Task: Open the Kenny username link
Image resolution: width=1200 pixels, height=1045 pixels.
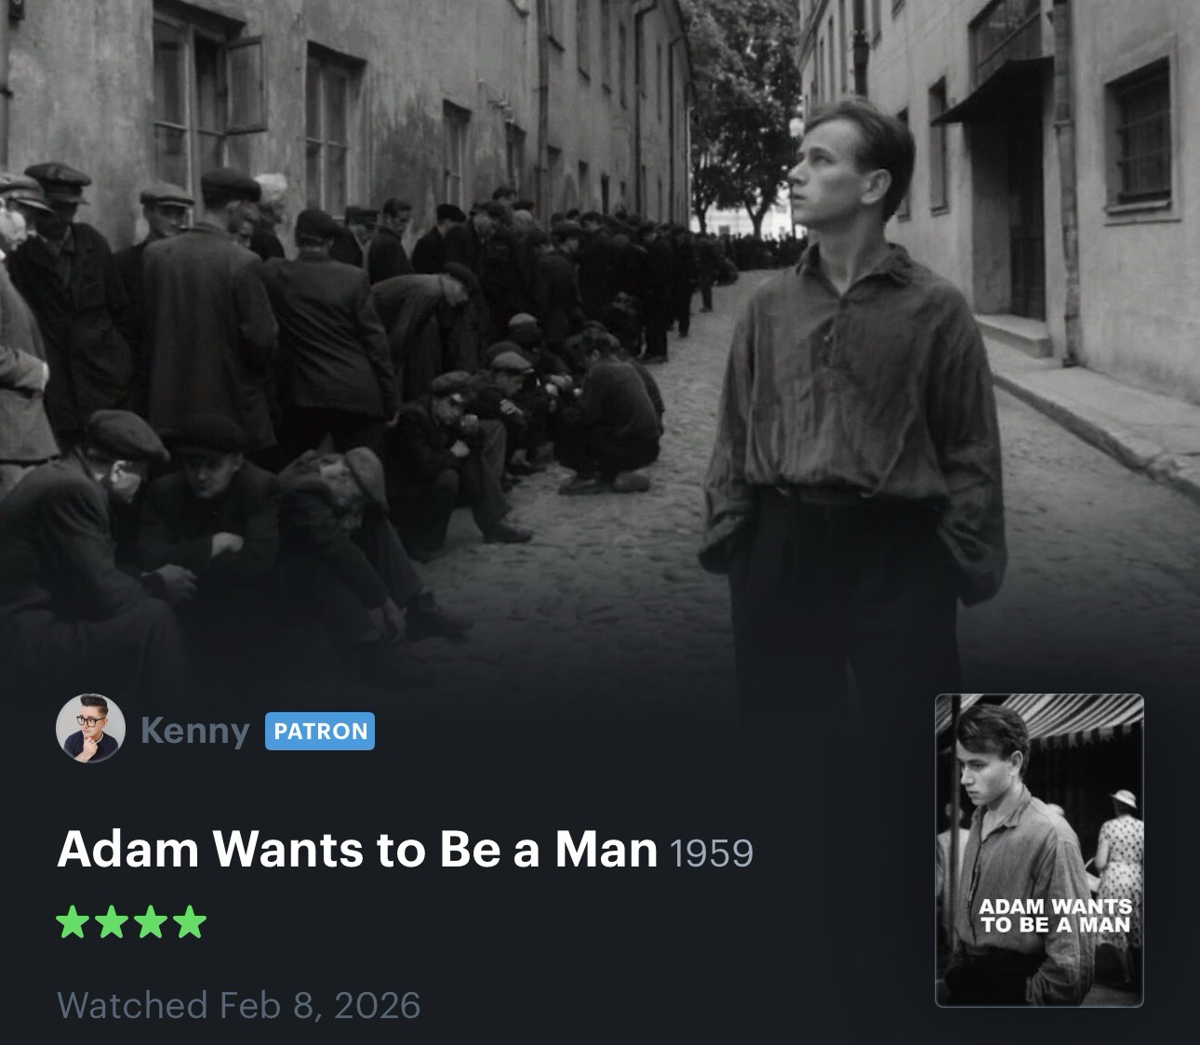Action: [194, 730]
